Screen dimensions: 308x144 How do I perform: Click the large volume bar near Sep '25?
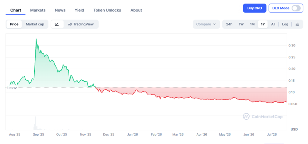35,123
